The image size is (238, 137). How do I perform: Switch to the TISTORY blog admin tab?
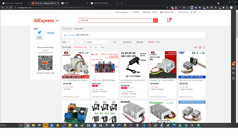click(x=104, y=3)
